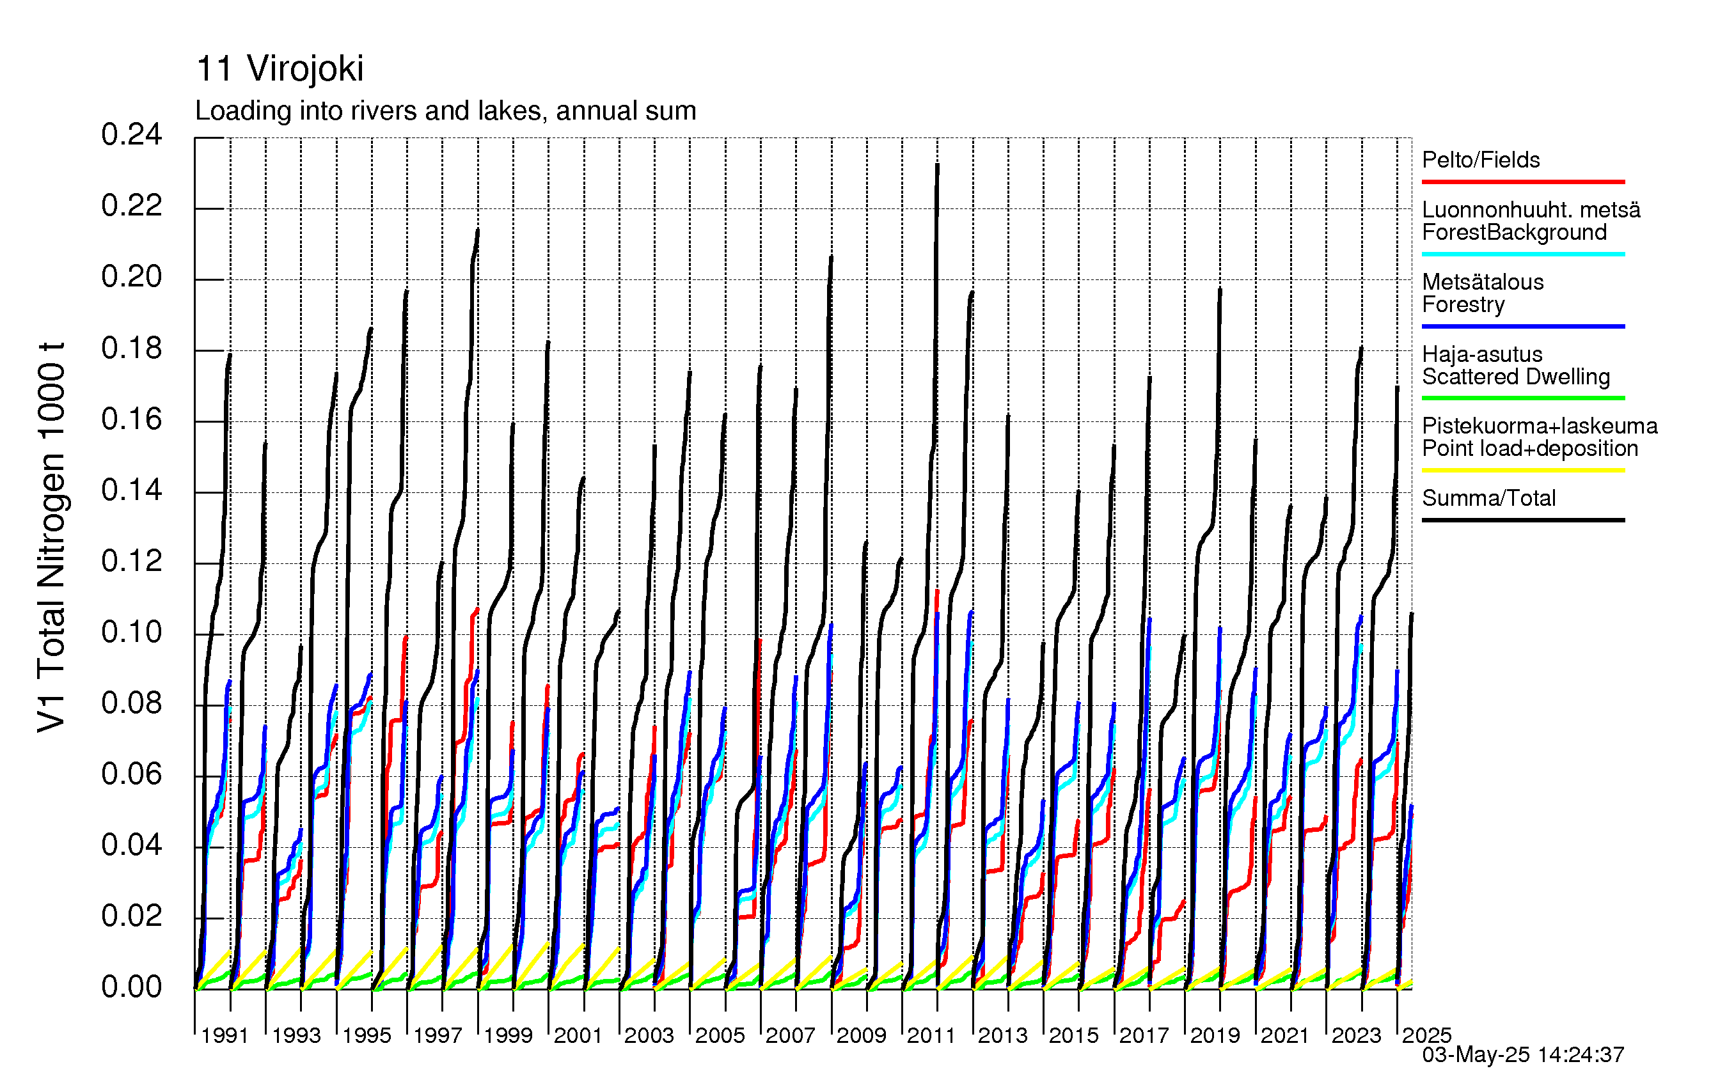Select the 'Point load+deposition' legend label
Viewport: 1727px width, 1087px height.
(x=1530, y=449)
